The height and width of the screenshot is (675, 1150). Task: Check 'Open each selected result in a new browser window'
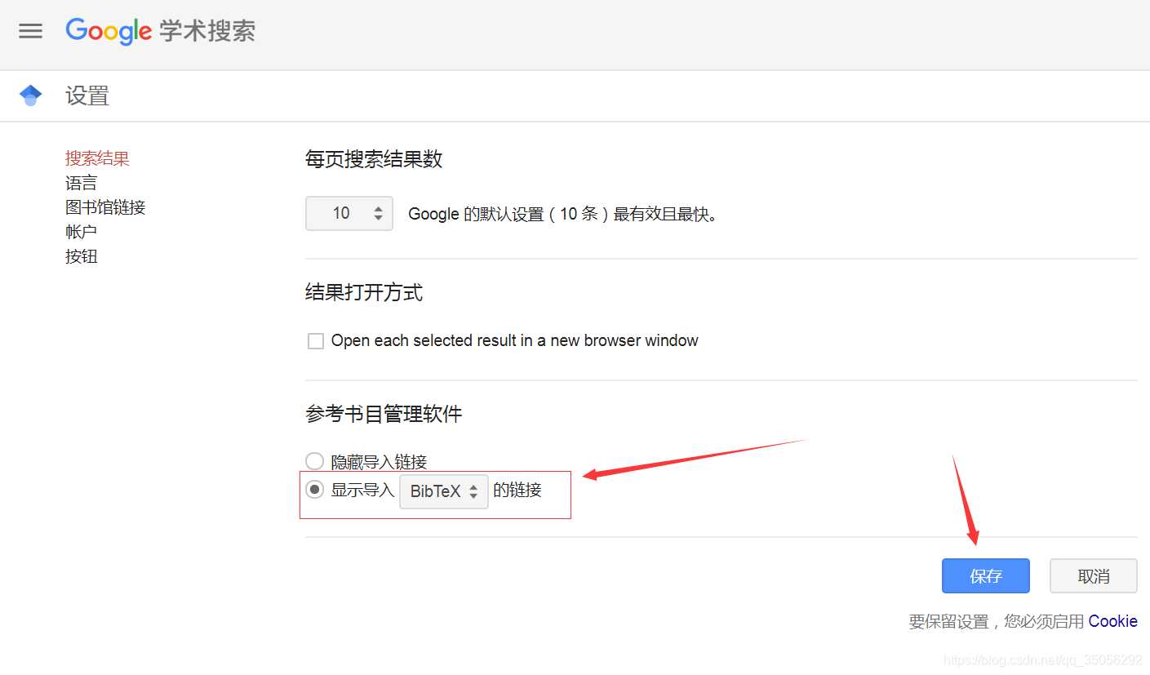click(x=316, y=341)
